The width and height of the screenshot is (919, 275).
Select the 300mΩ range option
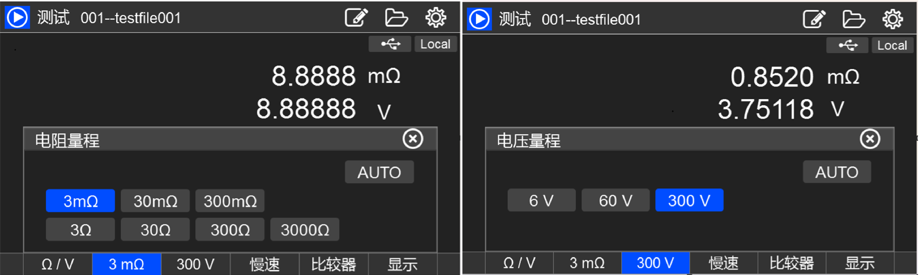(230, 201)
